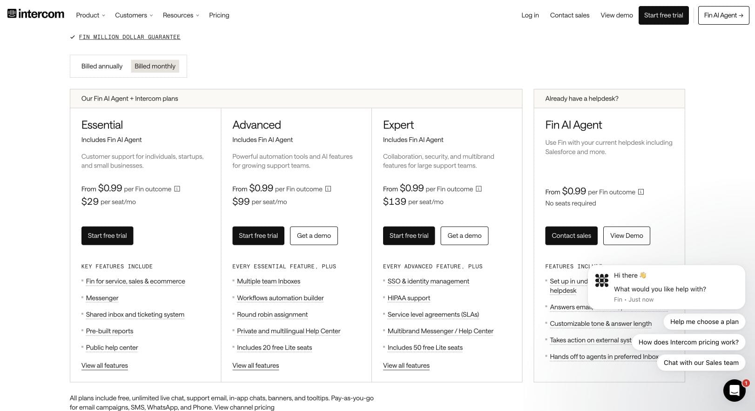
Task: Open Pricing in top navigation
Action: pos(219,15)
